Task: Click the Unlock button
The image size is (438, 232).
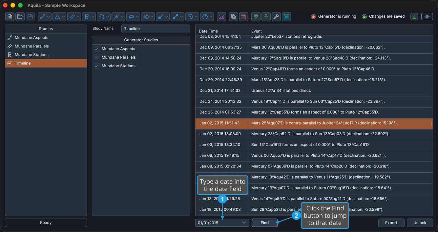Action: (420, 223)
